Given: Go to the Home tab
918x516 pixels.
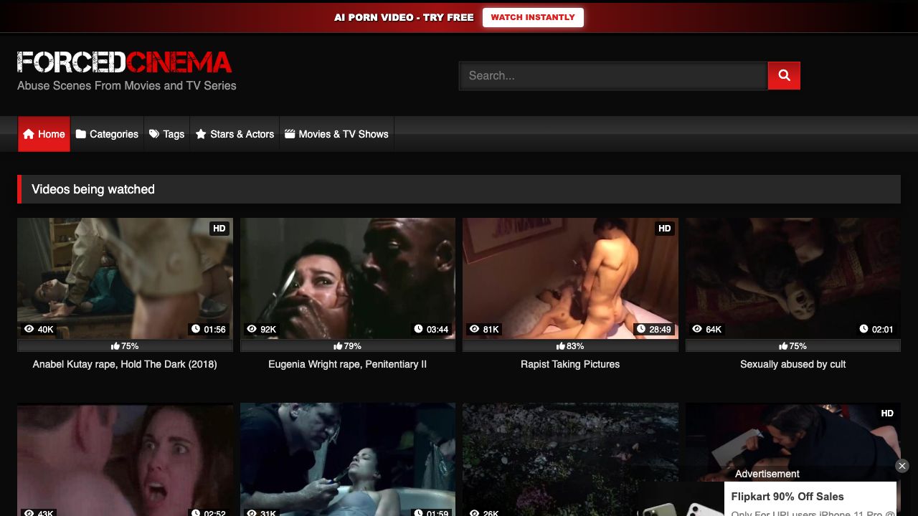Looking at the screenshot, I should [44, 134].
